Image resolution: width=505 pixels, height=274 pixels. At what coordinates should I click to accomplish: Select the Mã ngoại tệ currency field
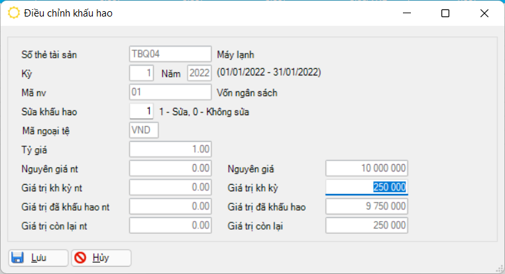tap(144, 130)
